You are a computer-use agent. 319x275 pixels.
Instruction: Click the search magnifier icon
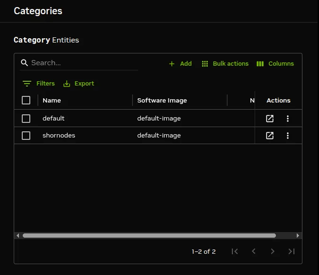(25, 63)
